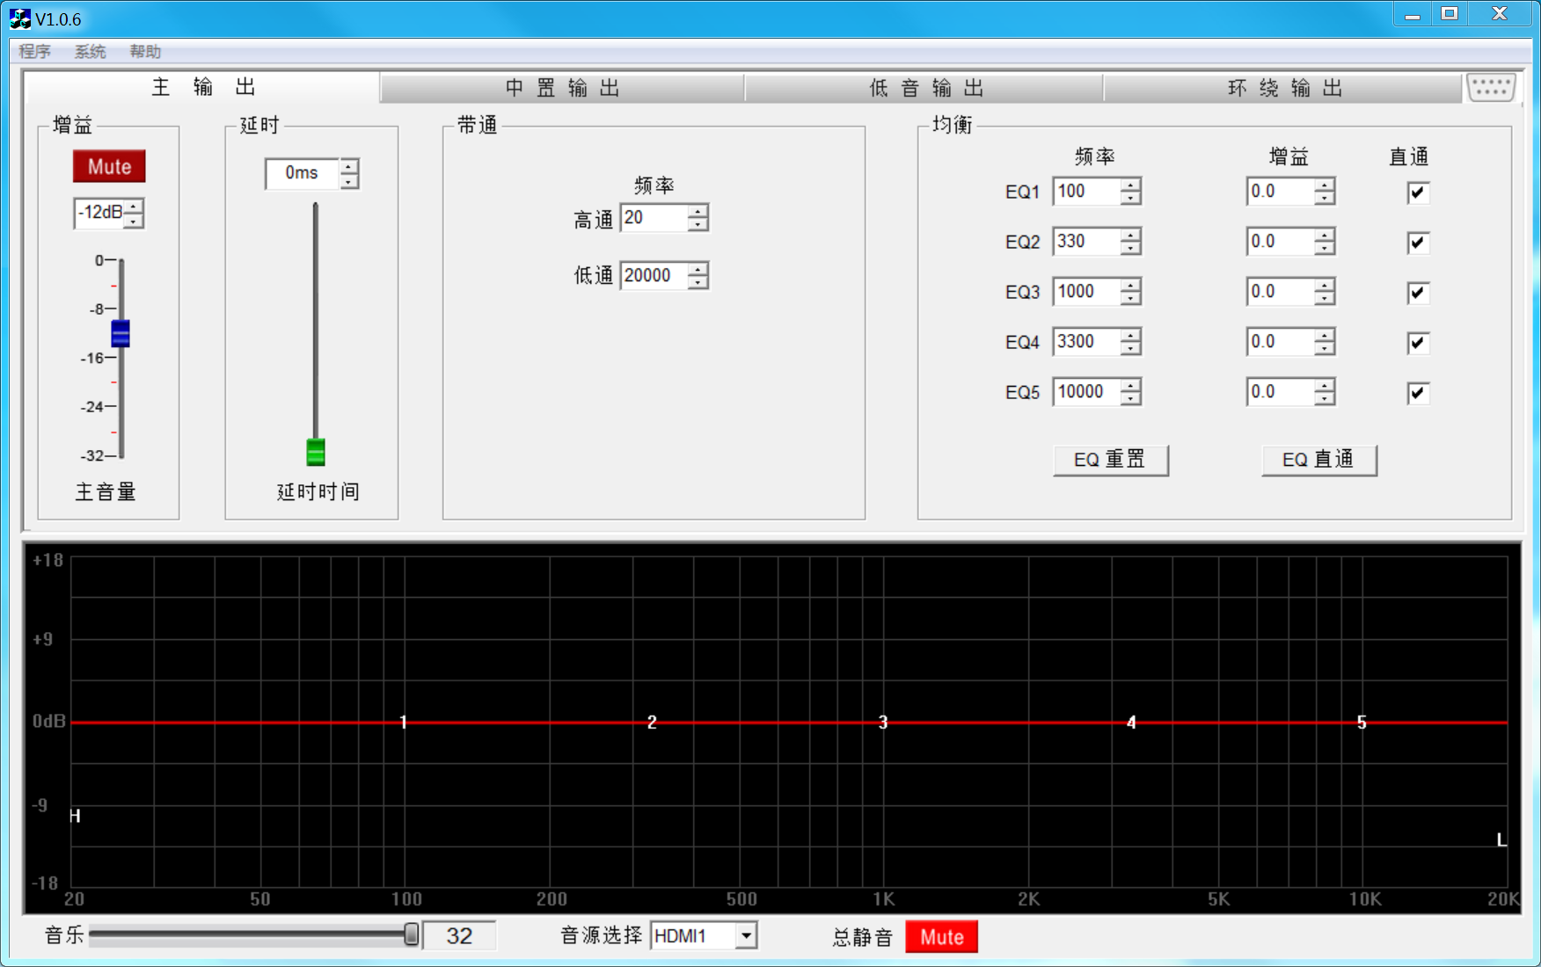Click the 音乐 volume slider thumb
The width and height of the screenshot is (1541, 967).
pyautogui.click(x=411, y=934)
